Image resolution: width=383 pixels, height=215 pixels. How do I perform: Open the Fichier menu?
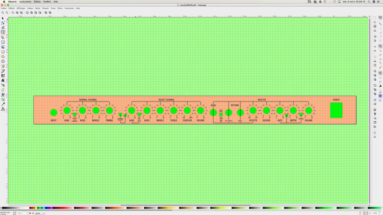click(x=4, y=8)
